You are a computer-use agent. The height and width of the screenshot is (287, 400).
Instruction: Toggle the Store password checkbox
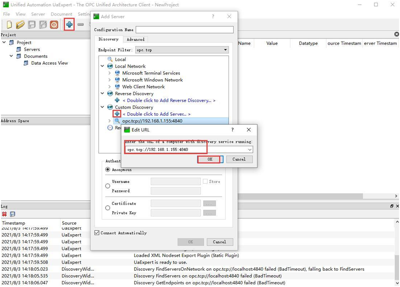pos(205,181)
